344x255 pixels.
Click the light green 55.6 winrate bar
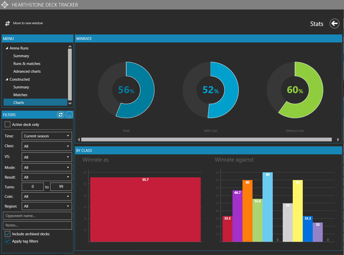pos(257,220)
